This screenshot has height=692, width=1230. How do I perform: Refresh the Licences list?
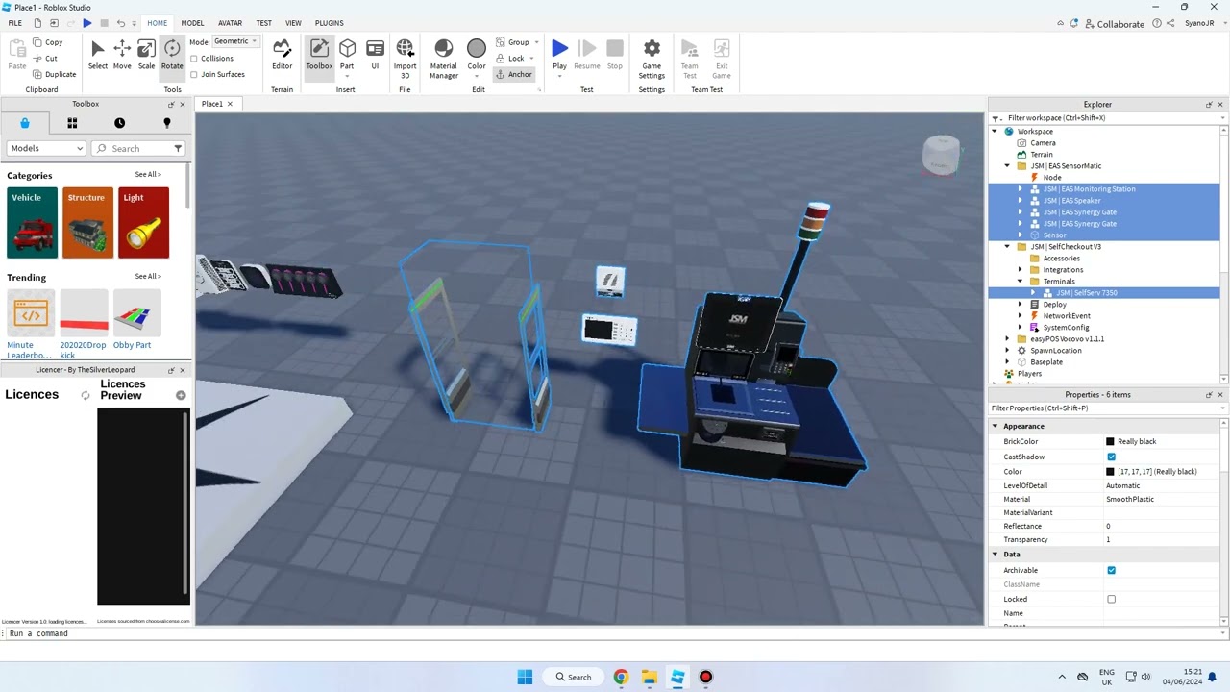click(x=86, y=395)
